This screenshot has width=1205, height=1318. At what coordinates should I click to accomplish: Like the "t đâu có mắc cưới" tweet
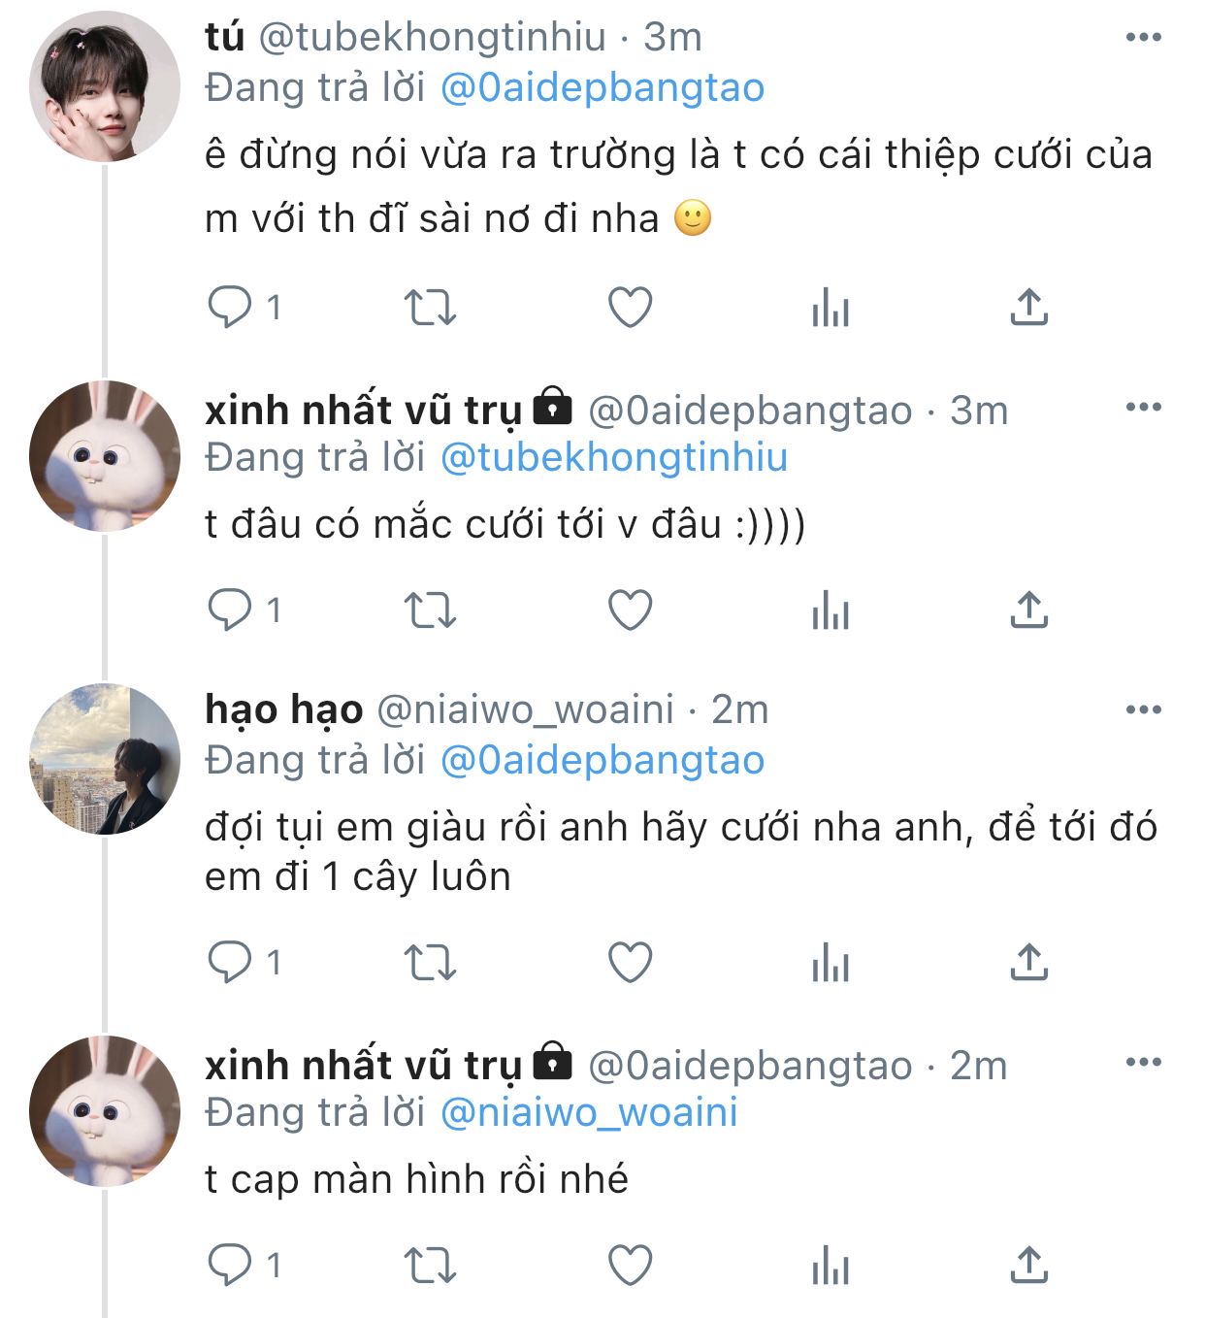pyautogui.click(x=630, y=610)
